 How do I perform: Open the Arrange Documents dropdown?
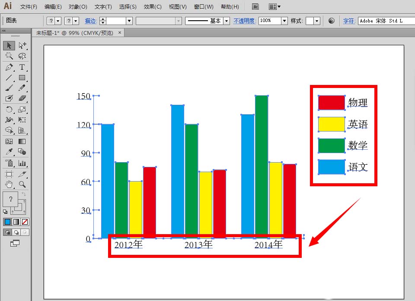pos(275,7)
